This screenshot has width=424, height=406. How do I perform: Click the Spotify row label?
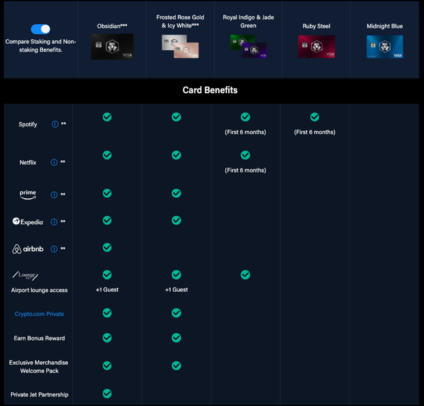(x=28, y=125)
